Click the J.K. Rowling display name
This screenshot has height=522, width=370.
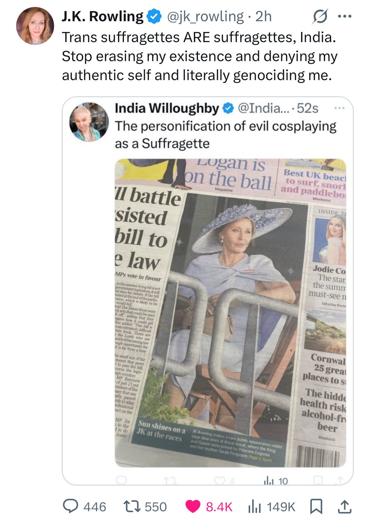pos(102,16)
